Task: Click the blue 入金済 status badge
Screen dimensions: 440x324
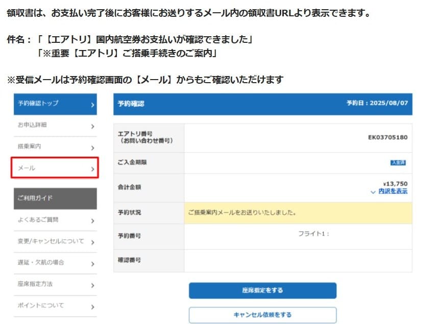Action: pos(398,163)
